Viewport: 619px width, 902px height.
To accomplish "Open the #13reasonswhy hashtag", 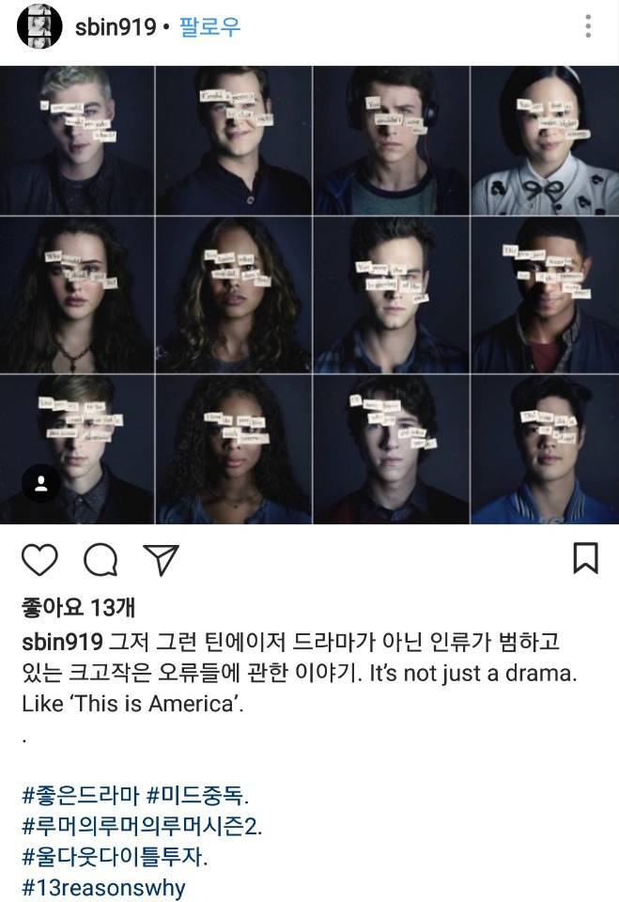I will [103, 888].
